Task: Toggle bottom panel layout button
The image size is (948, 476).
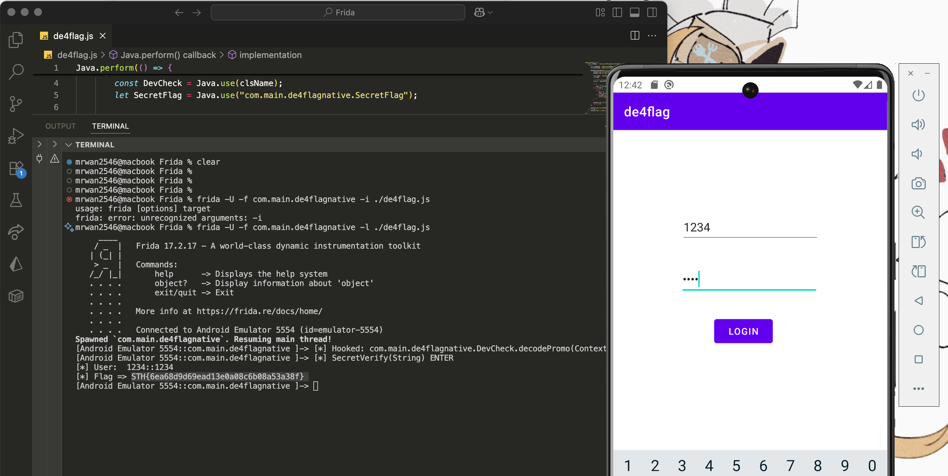Action: 634,13
